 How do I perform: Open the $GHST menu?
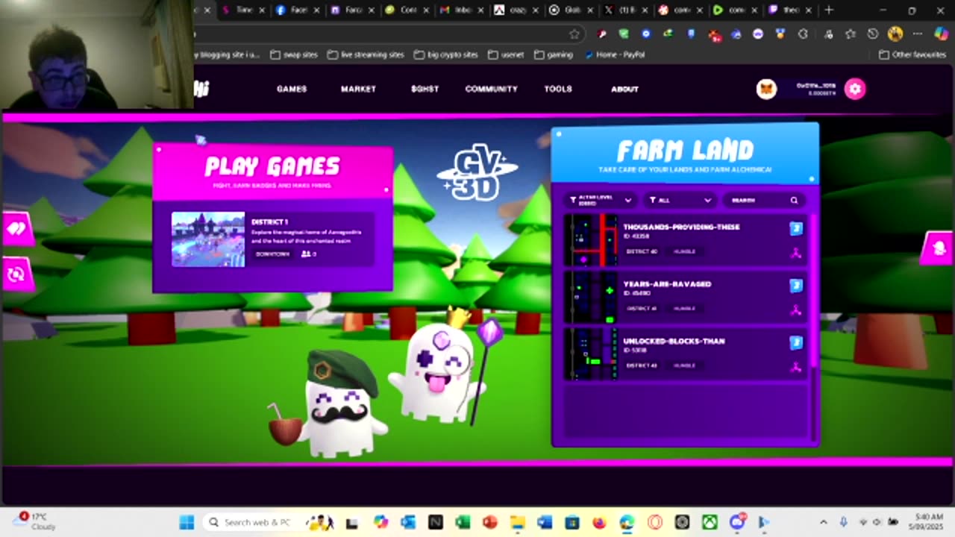pyautogui.click(x=425, y=89)
